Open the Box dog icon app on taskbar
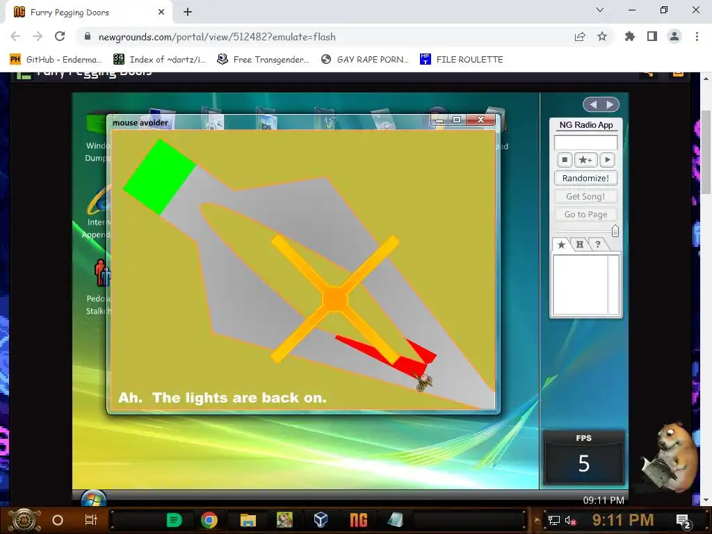 (284, 520)
